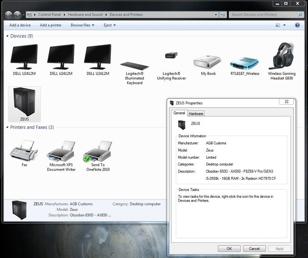The height and width of the screenshot is (258, 308).
Task: Click the ZEUS tower icon in Properties
Action: [x=182, y=125]
